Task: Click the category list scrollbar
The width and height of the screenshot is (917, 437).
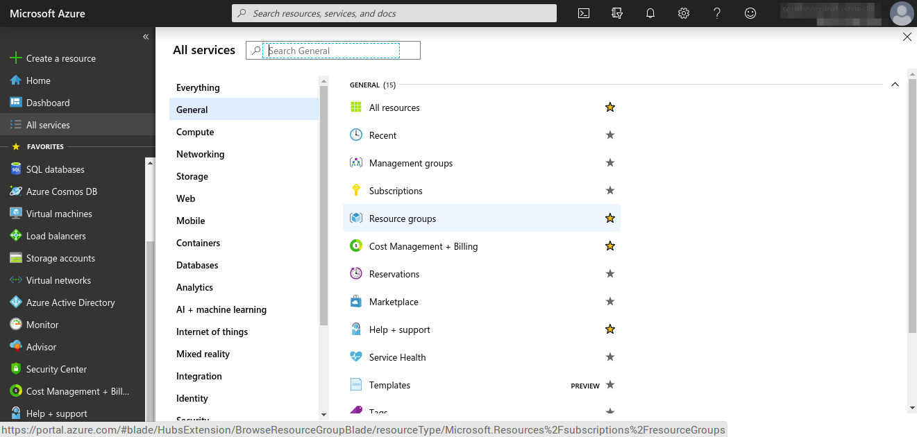Action: click(323, 205)
